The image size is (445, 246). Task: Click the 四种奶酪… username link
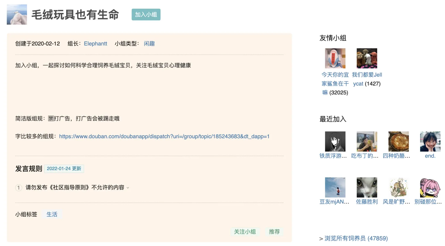tap(396, 156)
